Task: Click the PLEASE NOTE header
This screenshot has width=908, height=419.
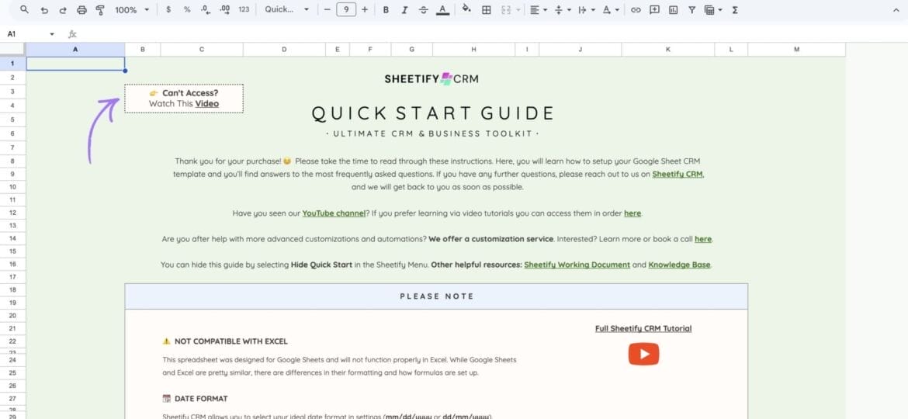Action: click(x=437, y=296)
